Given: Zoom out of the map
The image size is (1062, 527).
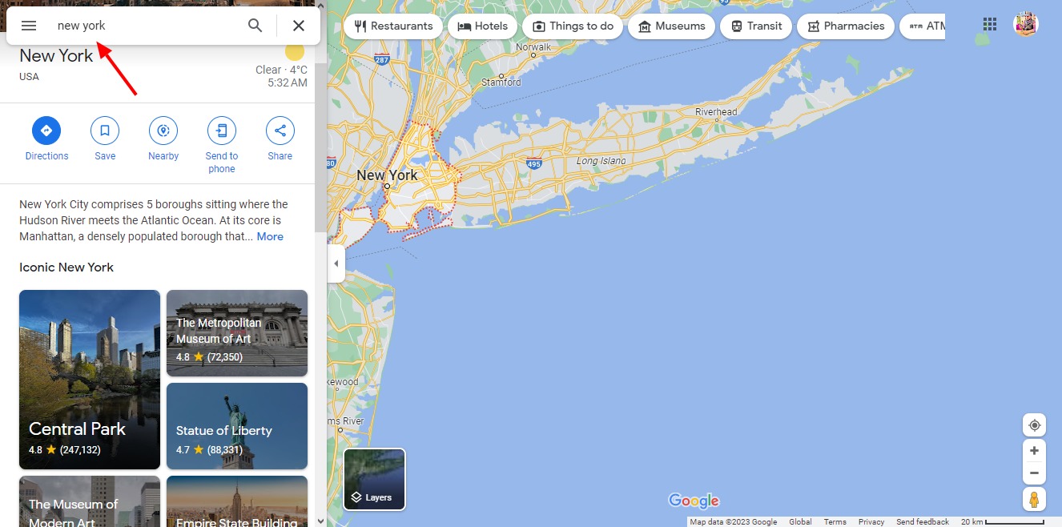Looking at the screenshot, I should [x=1034, y=473].
